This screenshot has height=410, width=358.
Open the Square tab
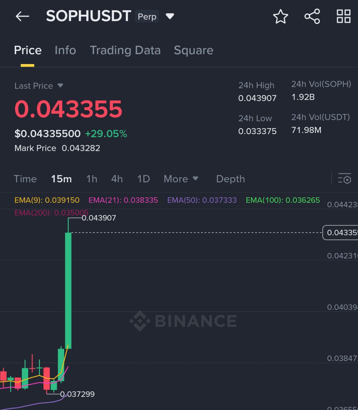193,50
